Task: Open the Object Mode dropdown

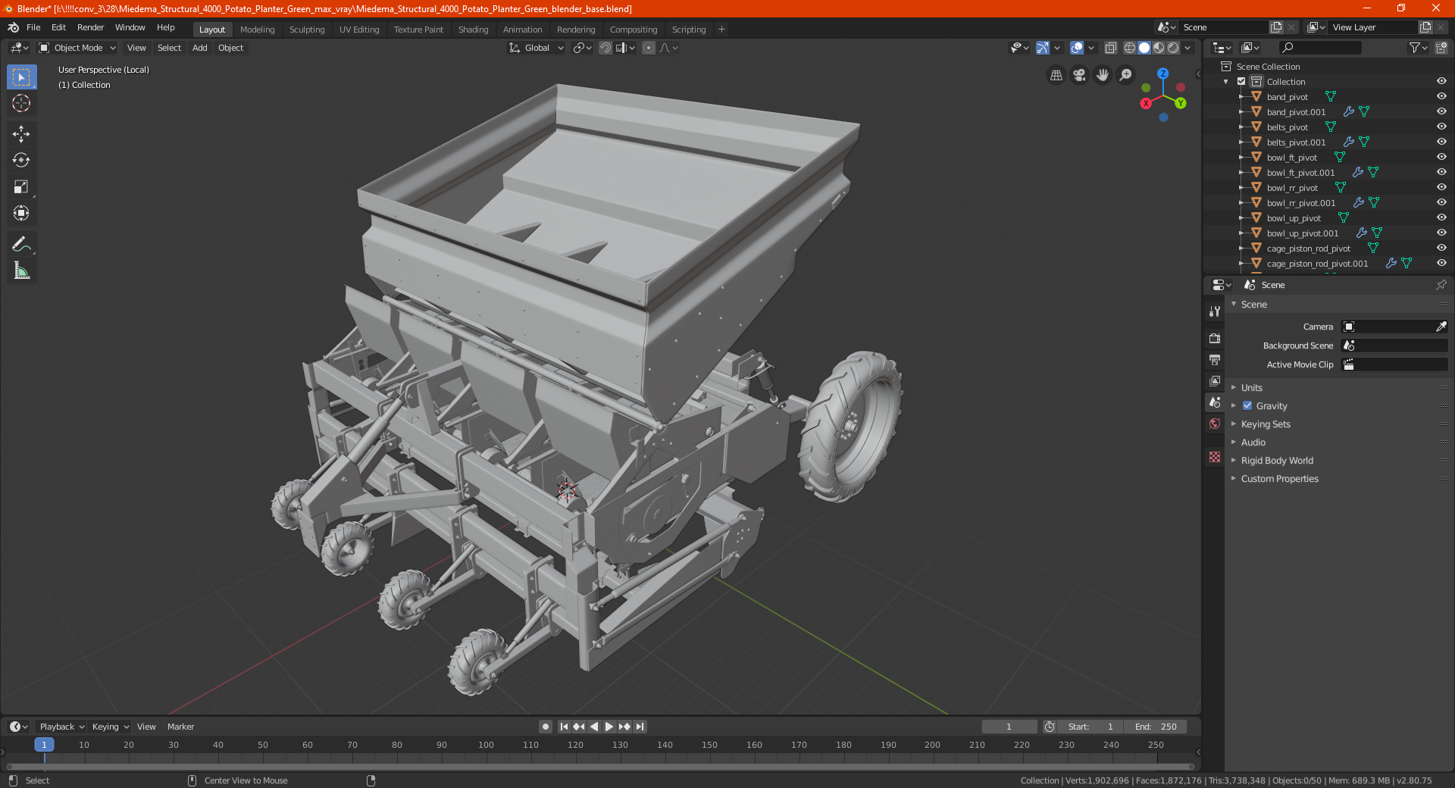Action: (77, 48)
